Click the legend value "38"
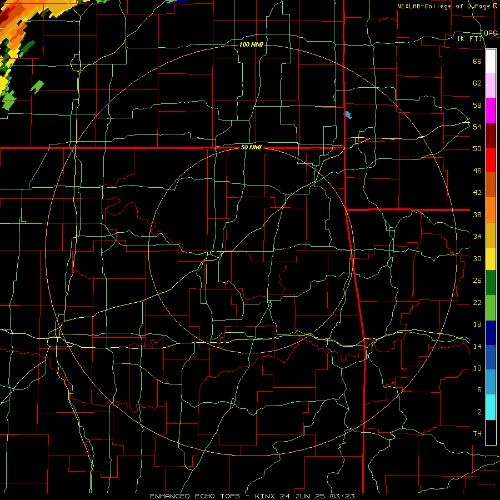The width and height of the screenshot is (500, 500). pos(477,215)
